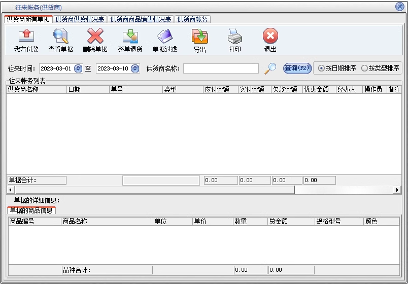Click the 类型 column header
This screenshot has height=284, width=408.
point(183,90)
